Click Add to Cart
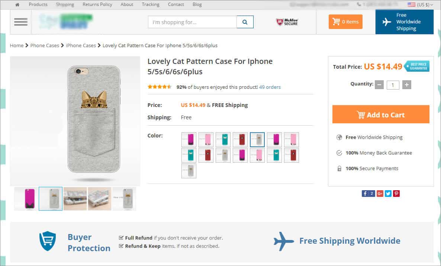441x266 pixels. [x=380, y=114]
